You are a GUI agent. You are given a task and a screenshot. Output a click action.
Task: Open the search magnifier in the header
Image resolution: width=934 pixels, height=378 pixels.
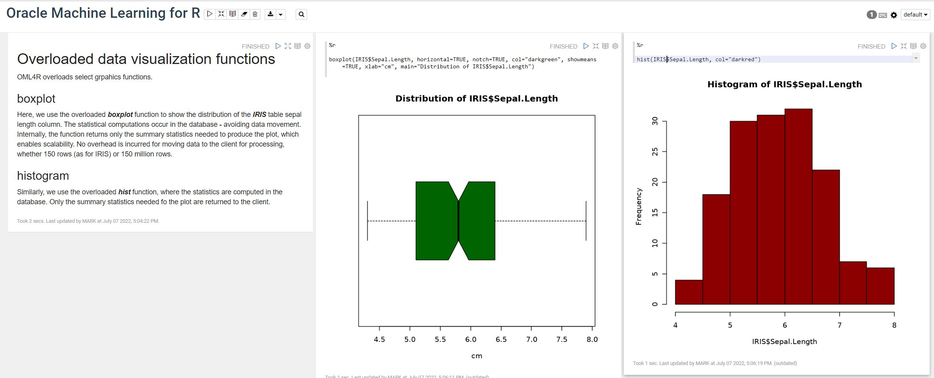[301, 15]
